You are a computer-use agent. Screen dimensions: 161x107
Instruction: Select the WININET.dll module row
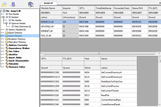point(101,31)
